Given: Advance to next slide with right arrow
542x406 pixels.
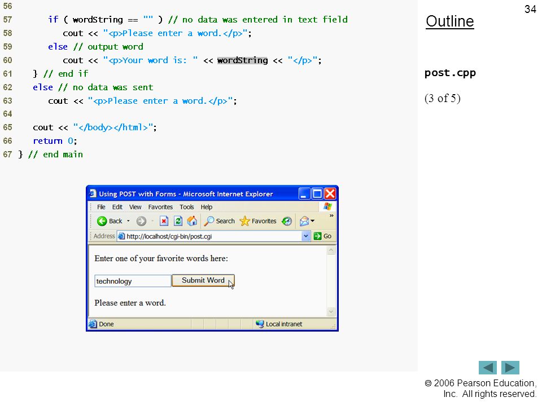Looking at the screenshot, I should point(510,367).
